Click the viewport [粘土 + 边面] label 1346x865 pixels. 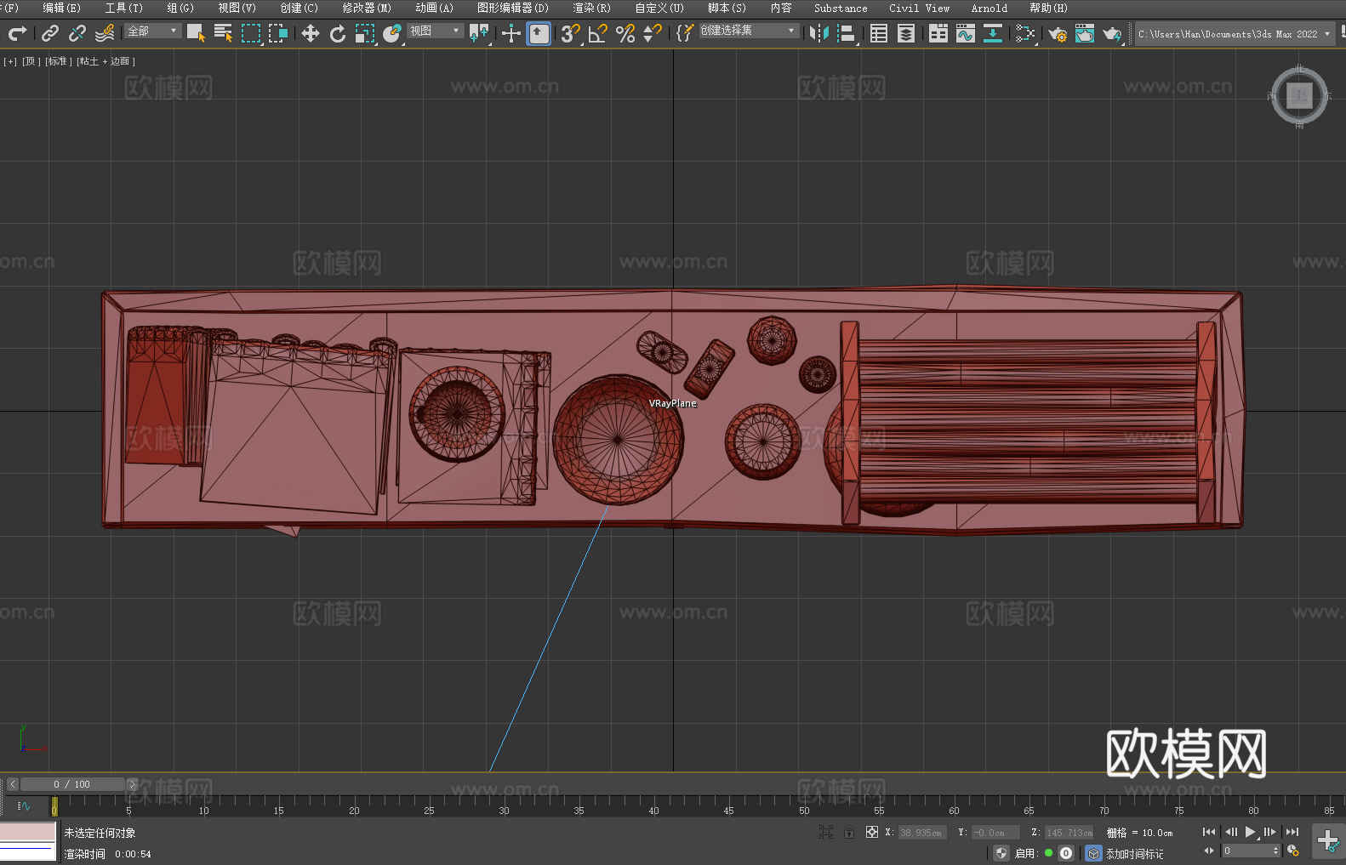[x=106, y=61]
